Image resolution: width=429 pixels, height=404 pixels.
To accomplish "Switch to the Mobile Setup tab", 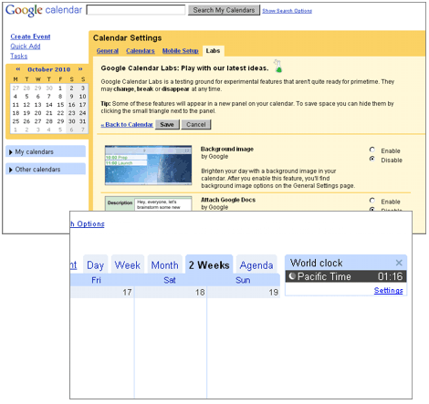I will (181, 51).
